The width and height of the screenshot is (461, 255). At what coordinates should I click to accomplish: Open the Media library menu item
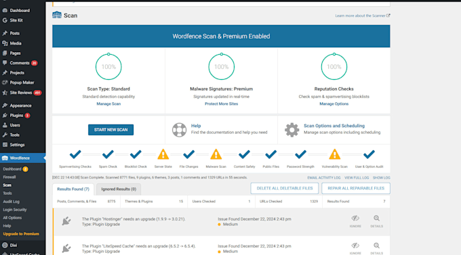pos(16,43)
